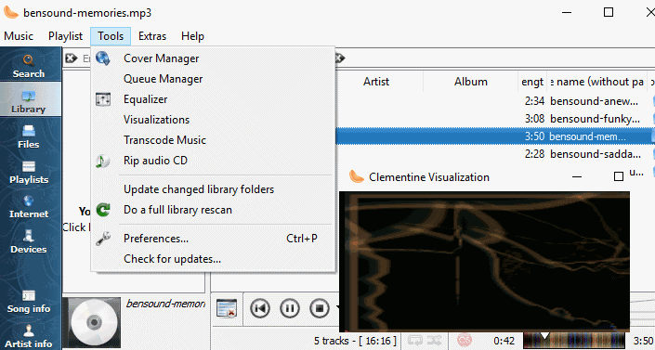Viewport: 655px width, 350px height.
Task: Open the Song info sidebar tab
Action: pyautogui.click(x=29, y=302)
